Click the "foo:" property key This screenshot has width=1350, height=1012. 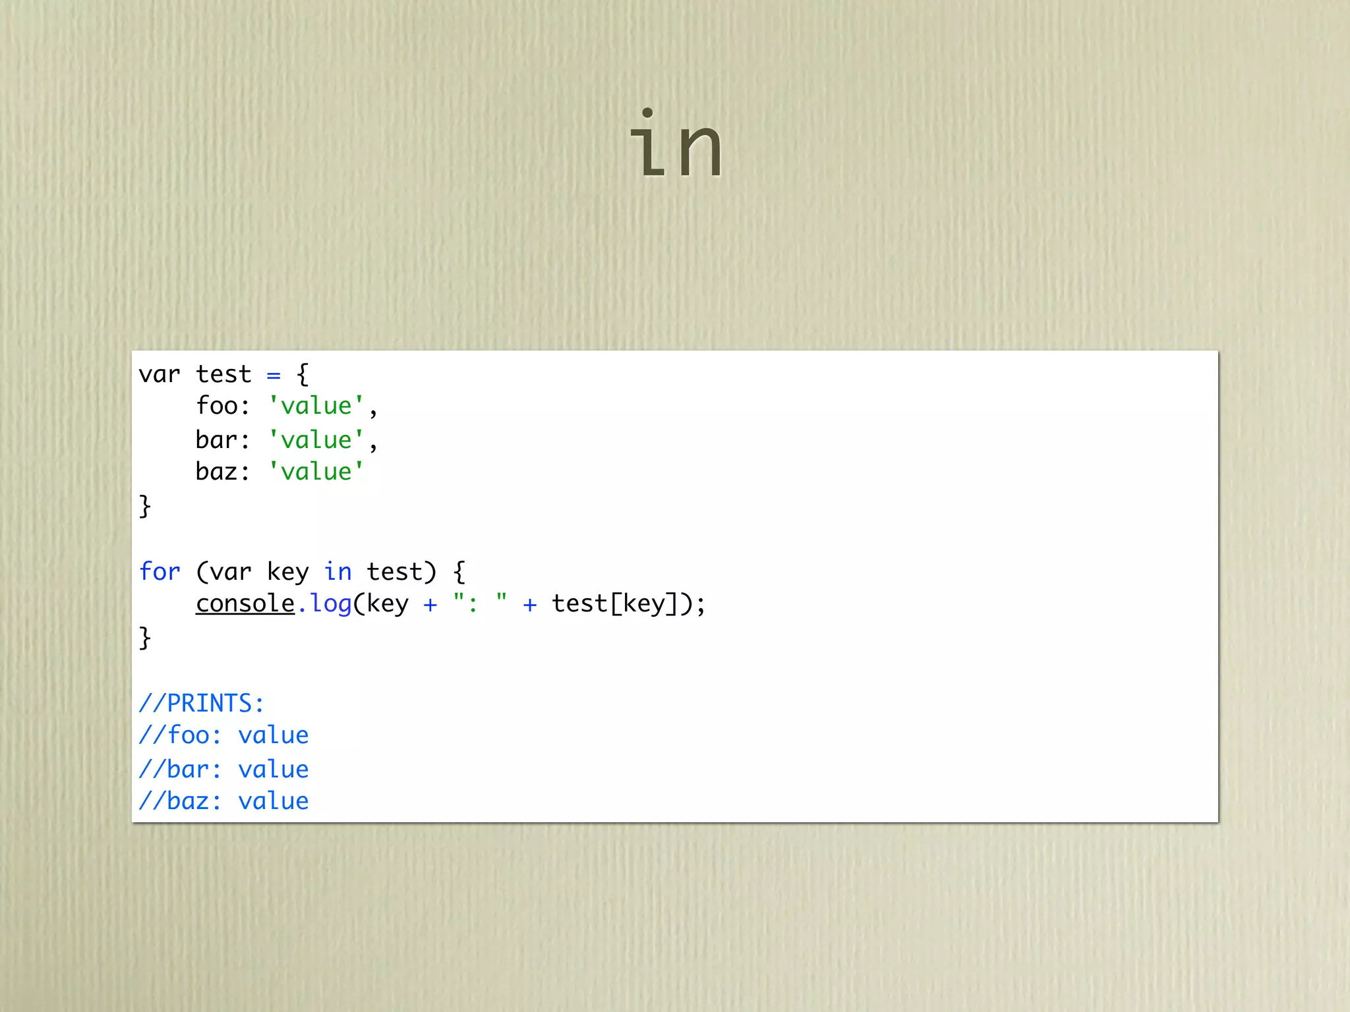point(223,406)
